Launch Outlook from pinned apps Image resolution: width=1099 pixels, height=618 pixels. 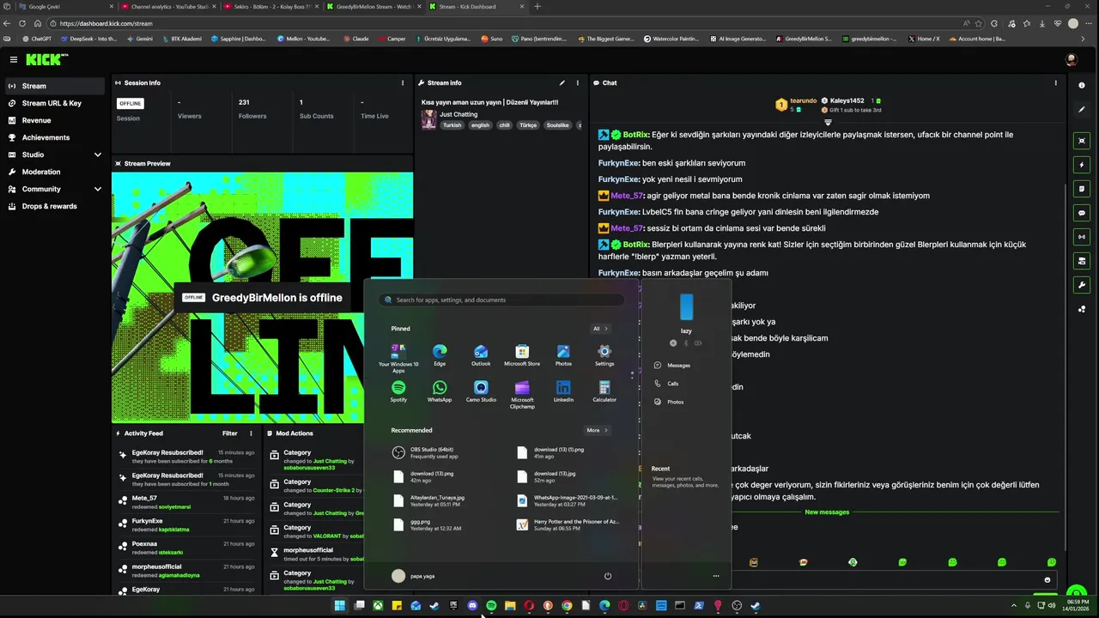coord(481,355)
